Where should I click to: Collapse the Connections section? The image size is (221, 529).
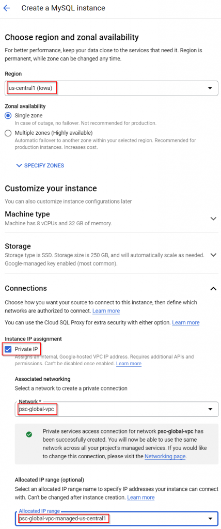(213, 288)
